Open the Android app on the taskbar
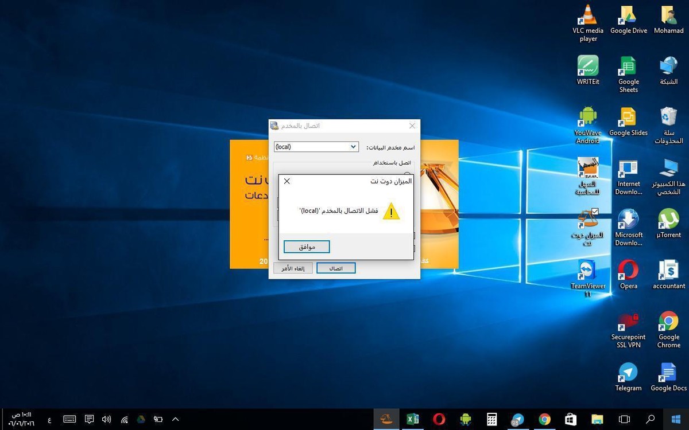 tap(465, 419)
